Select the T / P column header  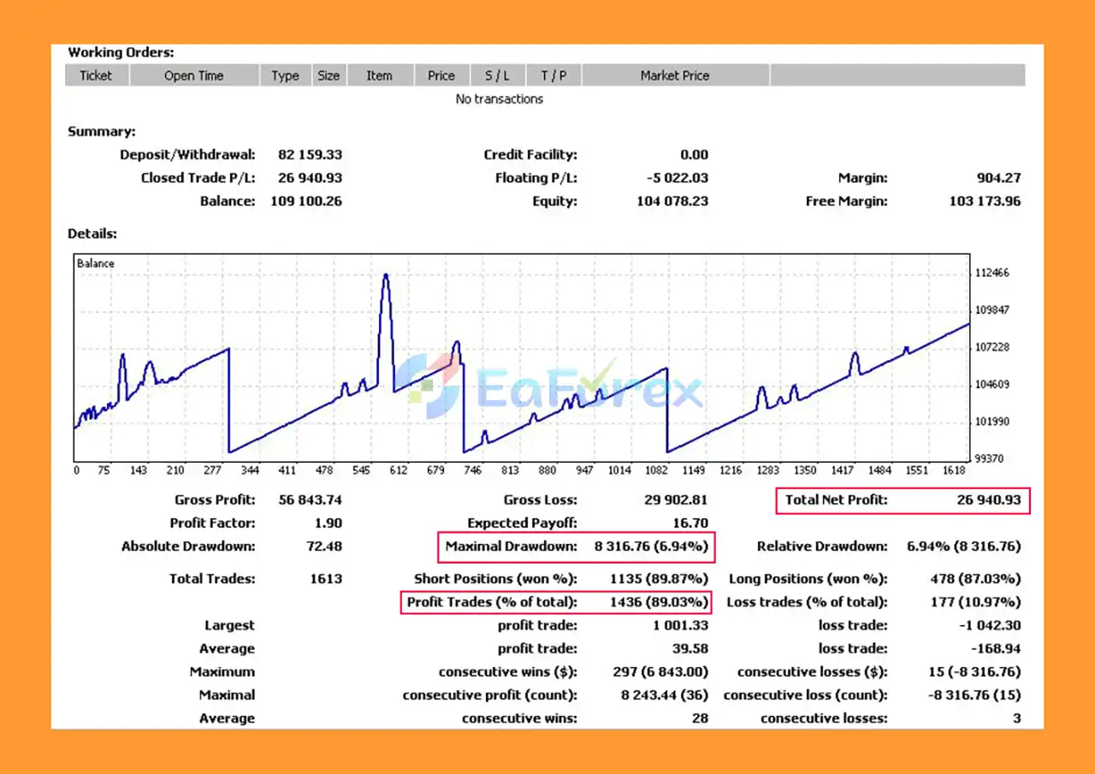click(553, 75)
